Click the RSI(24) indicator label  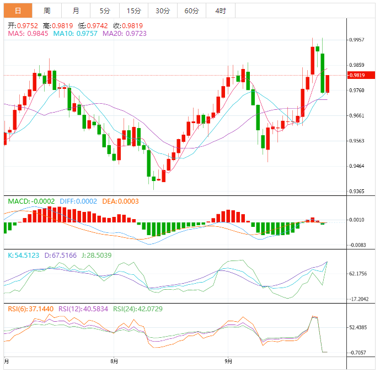[x=132, y=308]
